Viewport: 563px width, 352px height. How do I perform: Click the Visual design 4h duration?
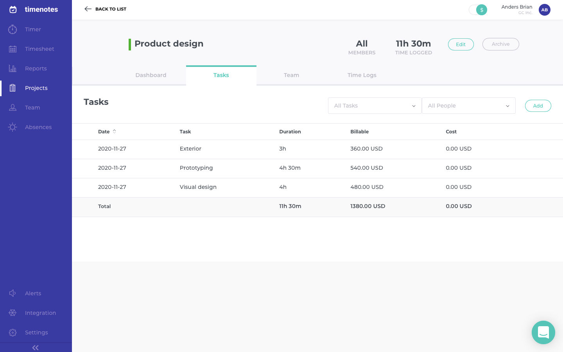(283, 187)
